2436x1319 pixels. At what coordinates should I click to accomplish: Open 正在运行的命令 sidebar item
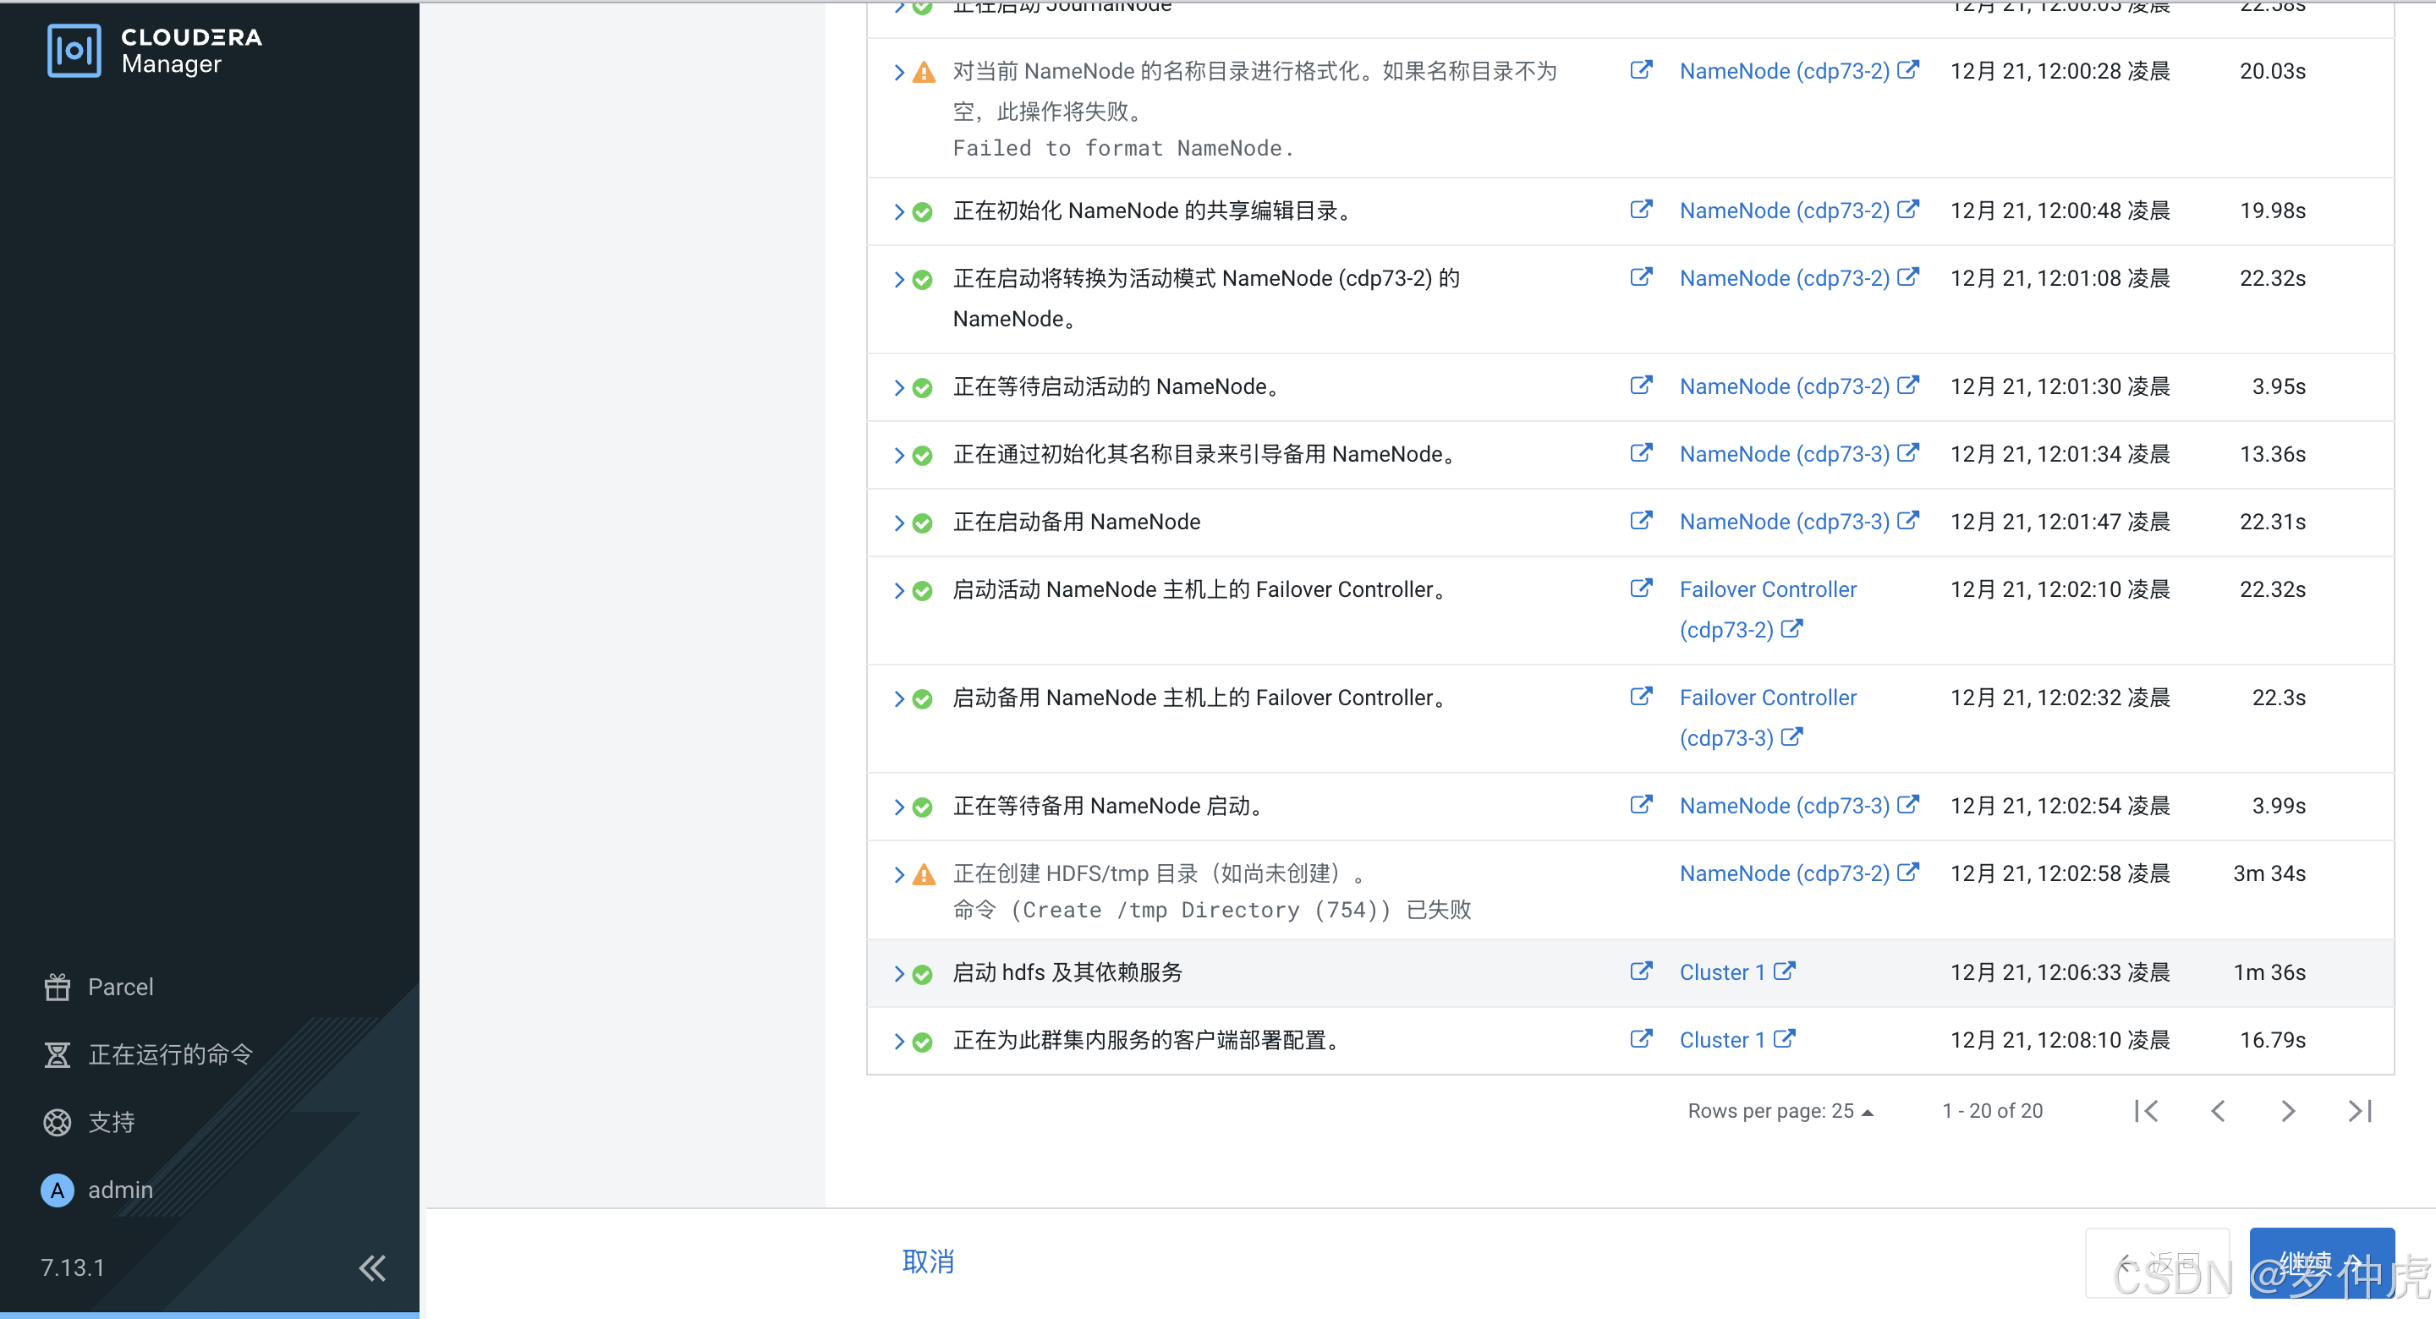pyautogui.click(x=169, y=1054)
